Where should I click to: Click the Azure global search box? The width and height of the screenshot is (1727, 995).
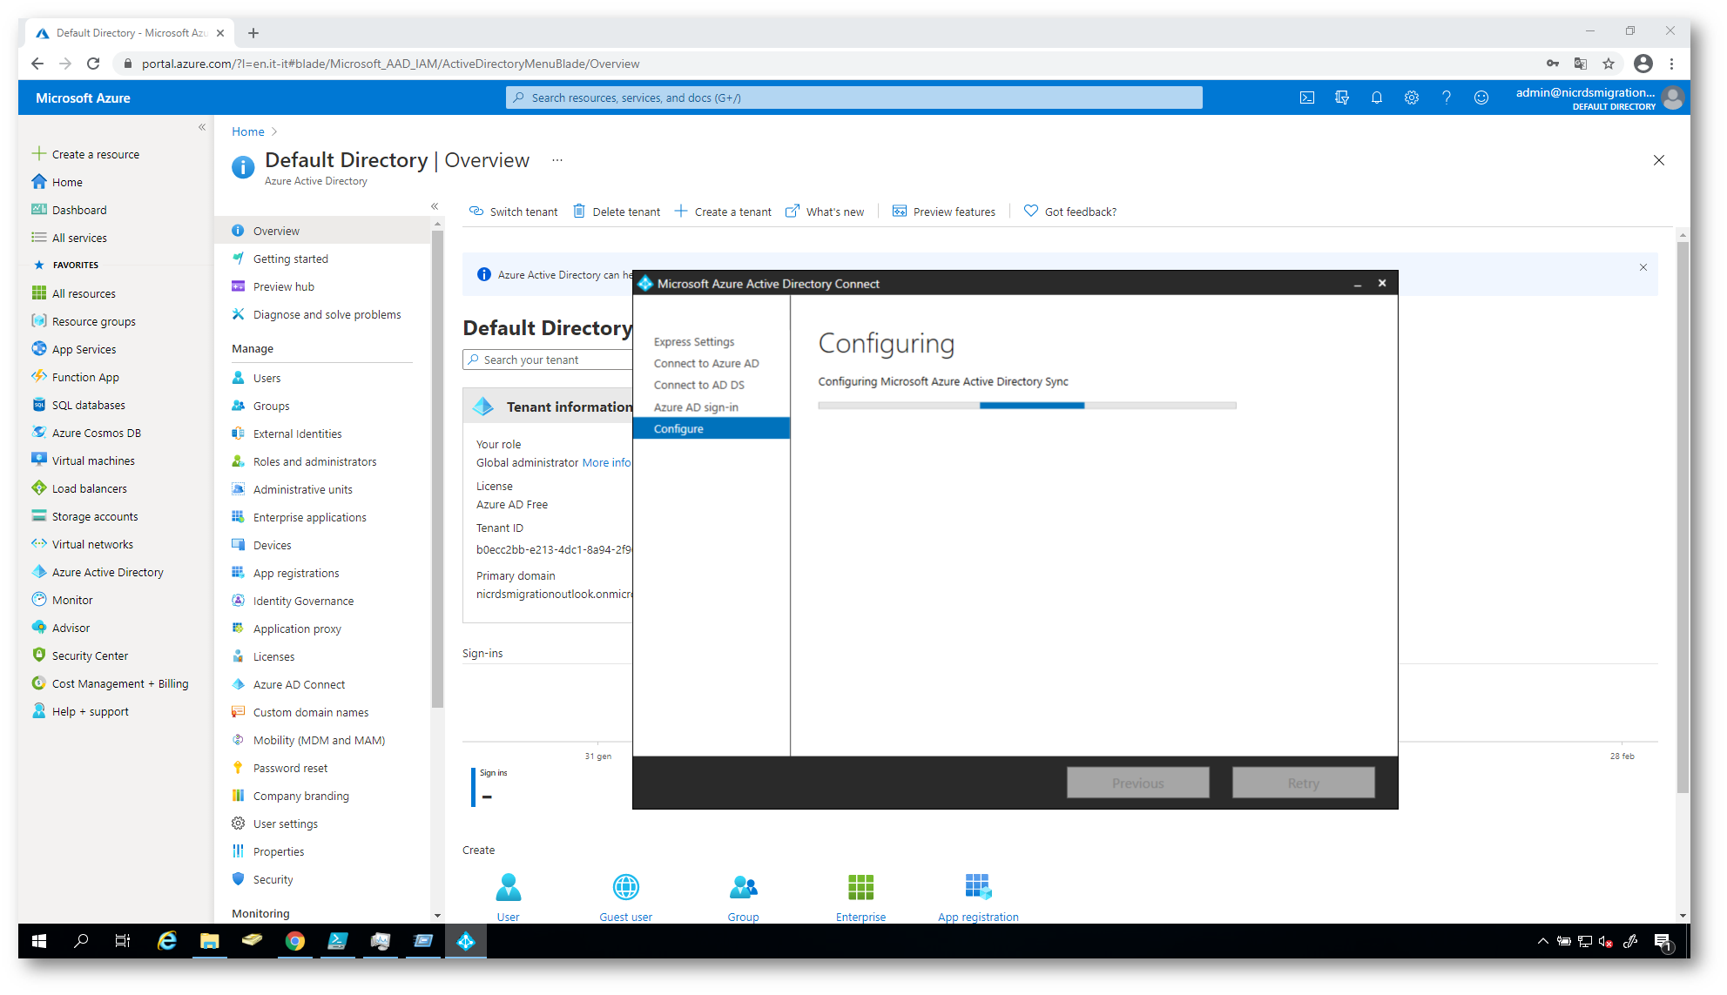(x=853, y=97)
